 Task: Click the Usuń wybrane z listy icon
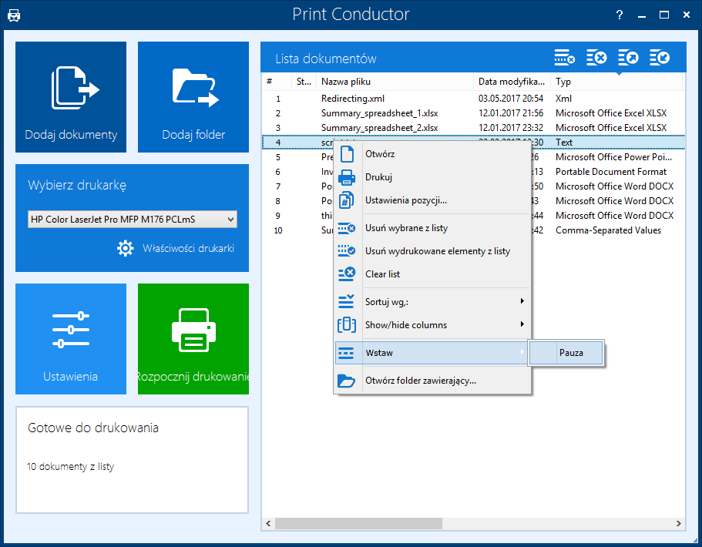tap(347, 228)
